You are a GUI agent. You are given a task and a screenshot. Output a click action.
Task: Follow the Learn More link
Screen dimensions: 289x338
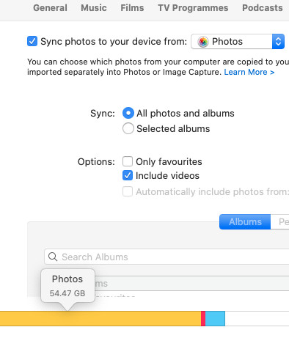249,72
